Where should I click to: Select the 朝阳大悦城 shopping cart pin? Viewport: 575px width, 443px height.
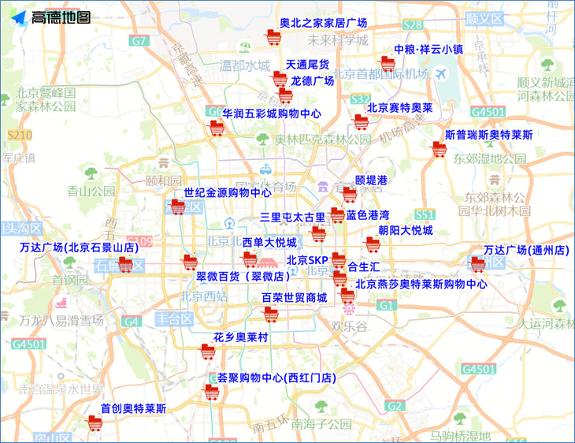[x=372, y=245]
